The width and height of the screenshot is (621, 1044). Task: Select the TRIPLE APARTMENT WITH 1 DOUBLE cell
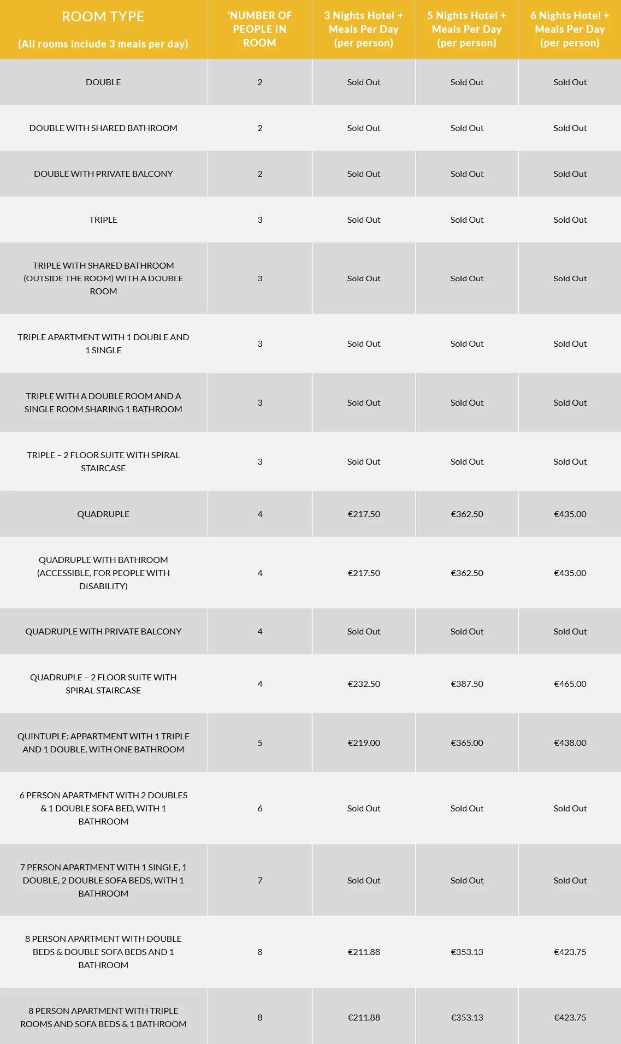(103, 343)
